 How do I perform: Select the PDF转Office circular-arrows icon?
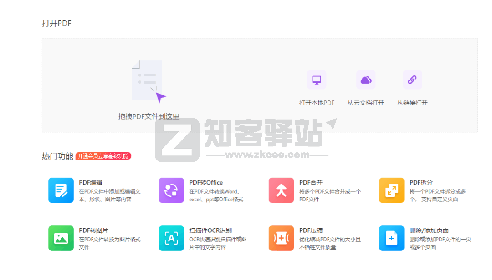tap(171, 190)
